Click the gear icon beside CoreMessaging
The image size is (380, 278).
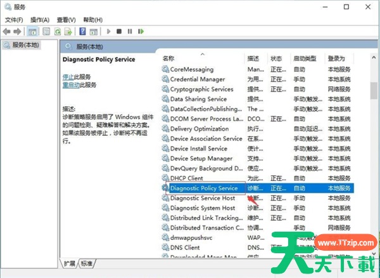click(165, 69)
